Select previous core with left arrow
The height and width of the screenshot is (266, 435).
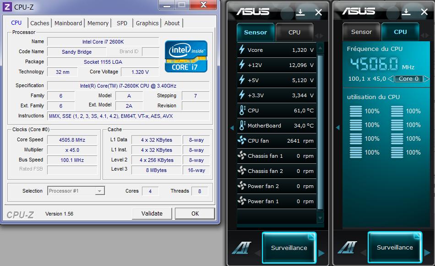391,79
